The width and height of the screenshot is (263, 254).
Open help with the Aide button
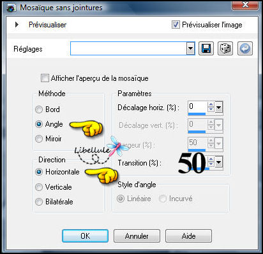[x=188, y=236]
